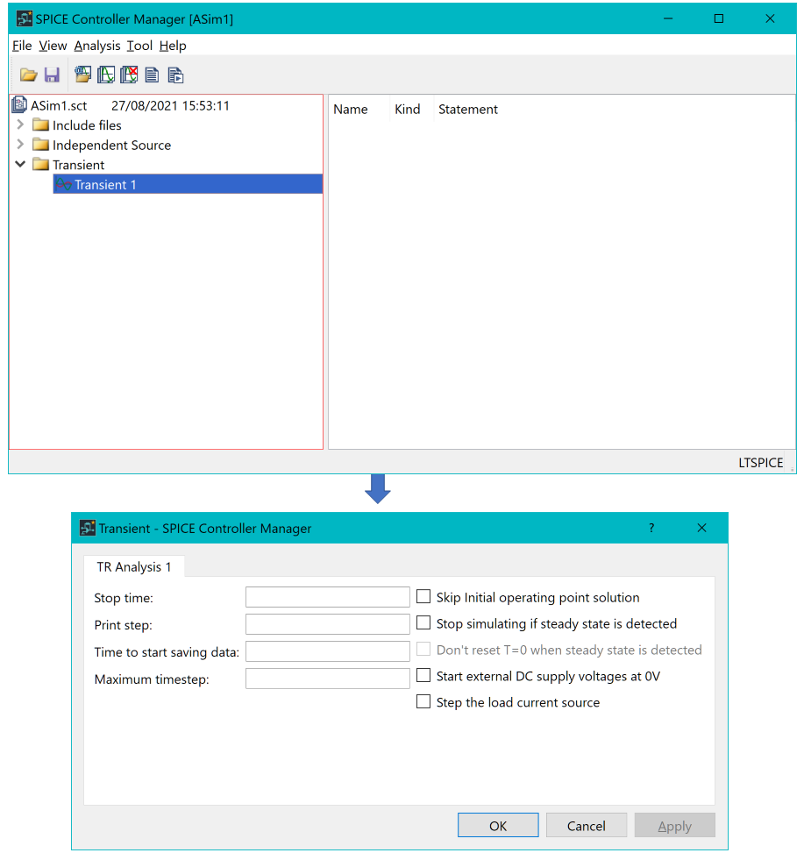
Task: Minimize the SPICE Controller Manager window
Action: coord(668,18)
